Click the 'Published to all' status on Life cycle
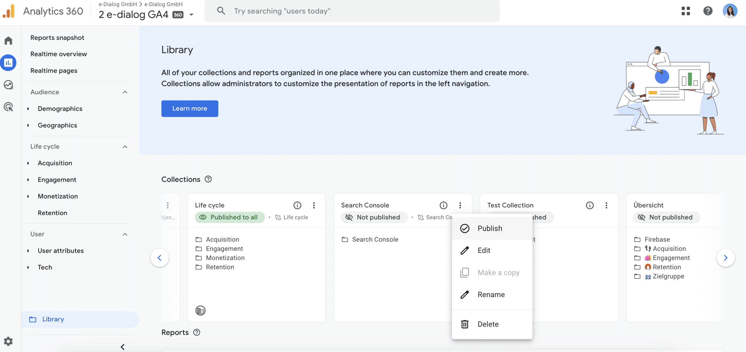 pyautogui.click(x=230, y=217)
